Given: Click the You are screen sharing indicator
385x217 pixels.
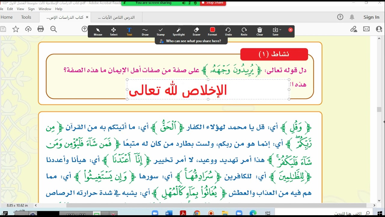Looking at the screenshot, I should [153, 3].
